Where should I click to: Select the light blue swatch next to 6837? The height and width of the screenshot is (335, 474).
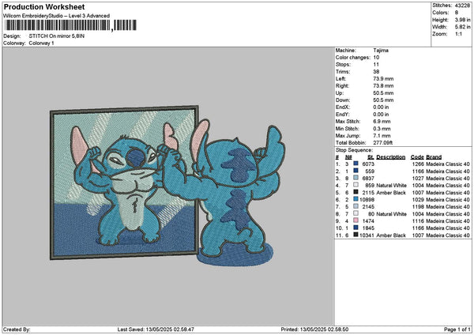(x=355, y=178)
